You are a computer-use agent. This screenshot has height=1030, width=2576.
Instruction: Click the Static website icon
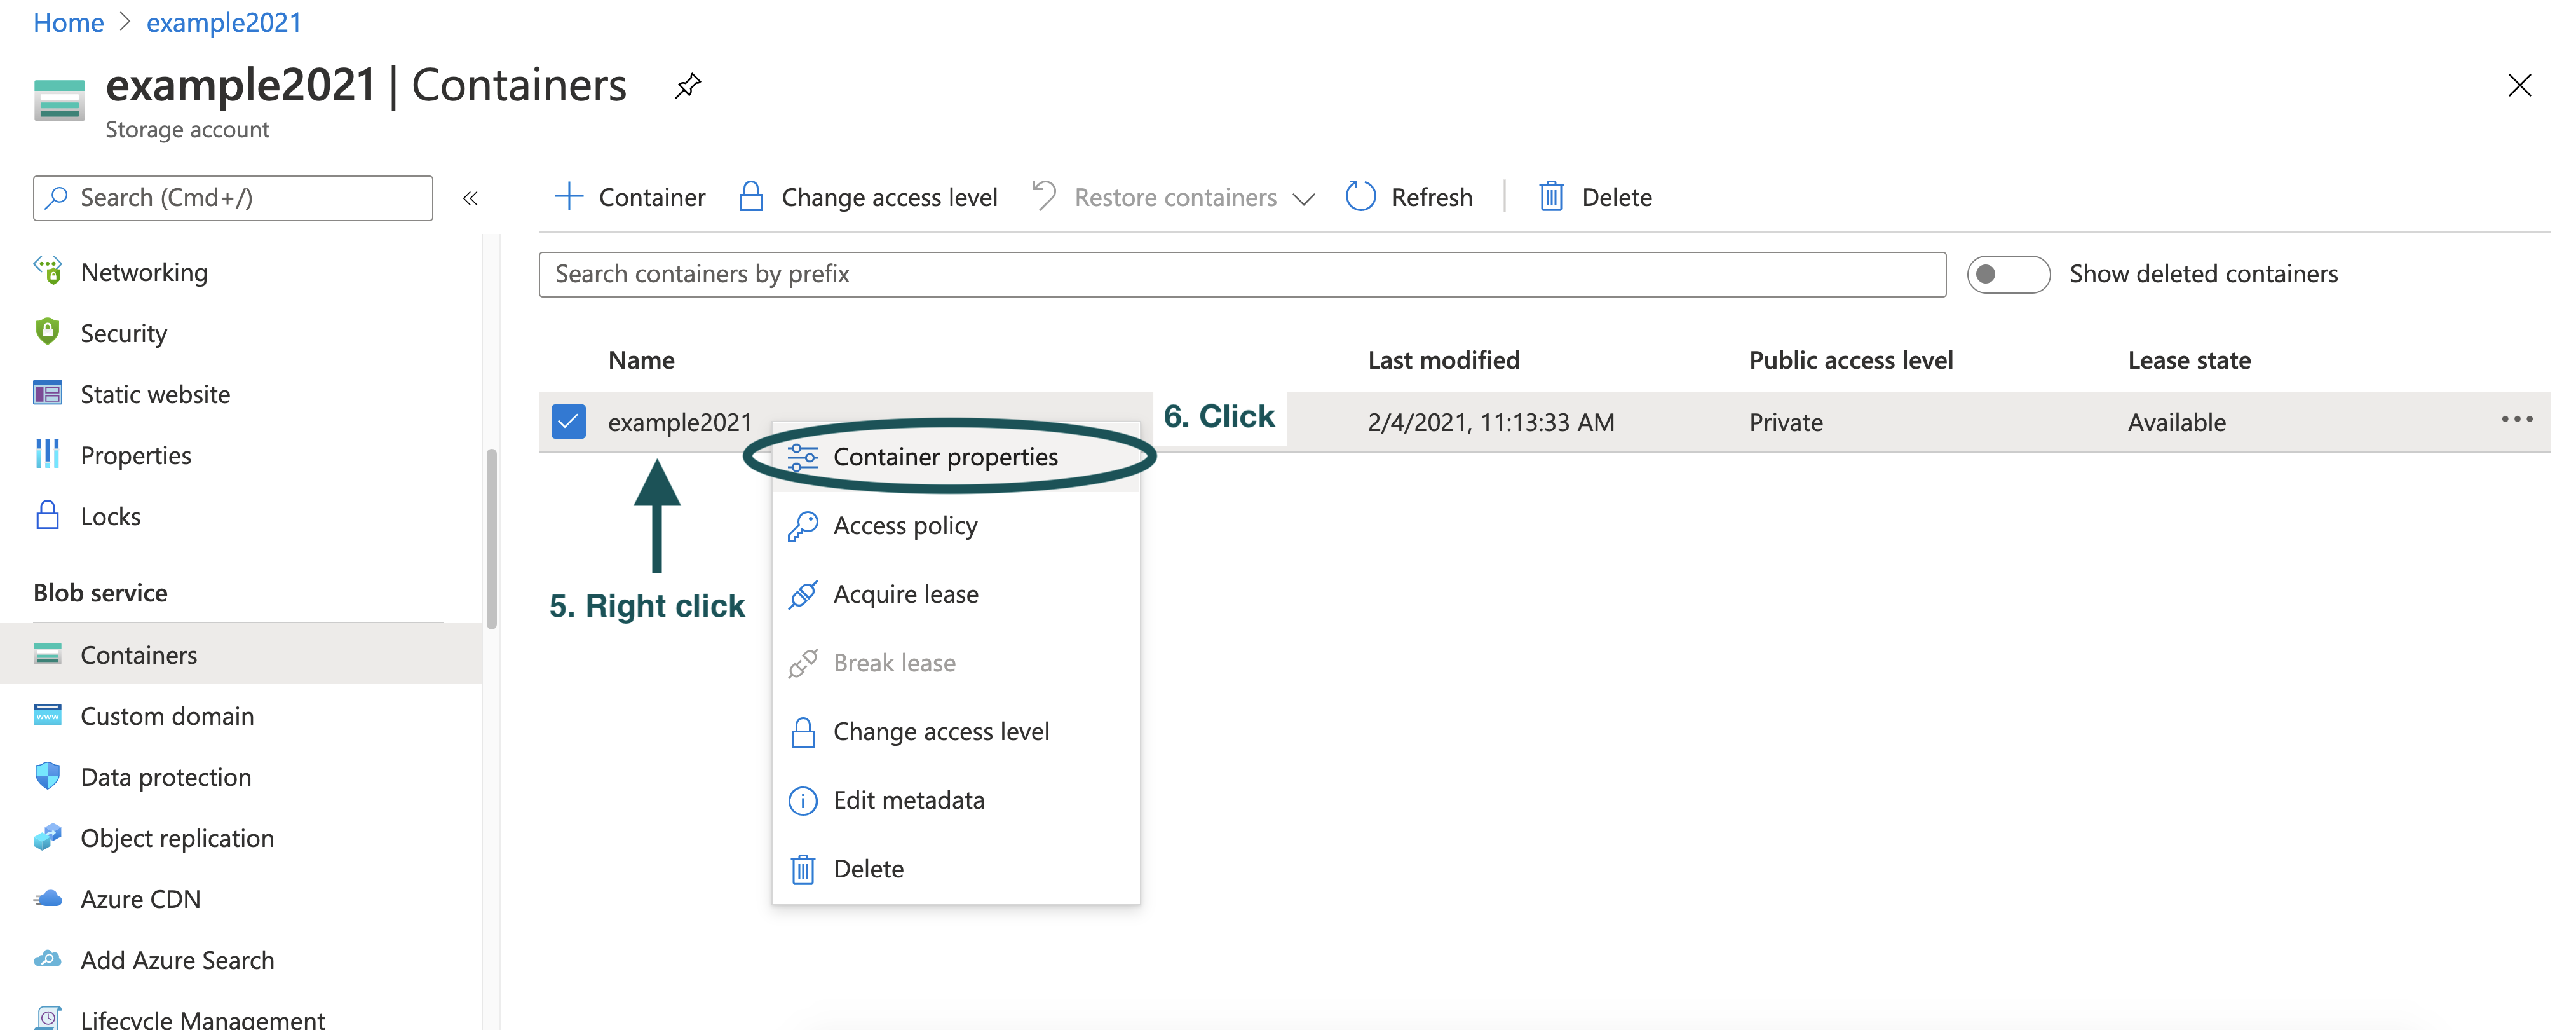[47, 392]
